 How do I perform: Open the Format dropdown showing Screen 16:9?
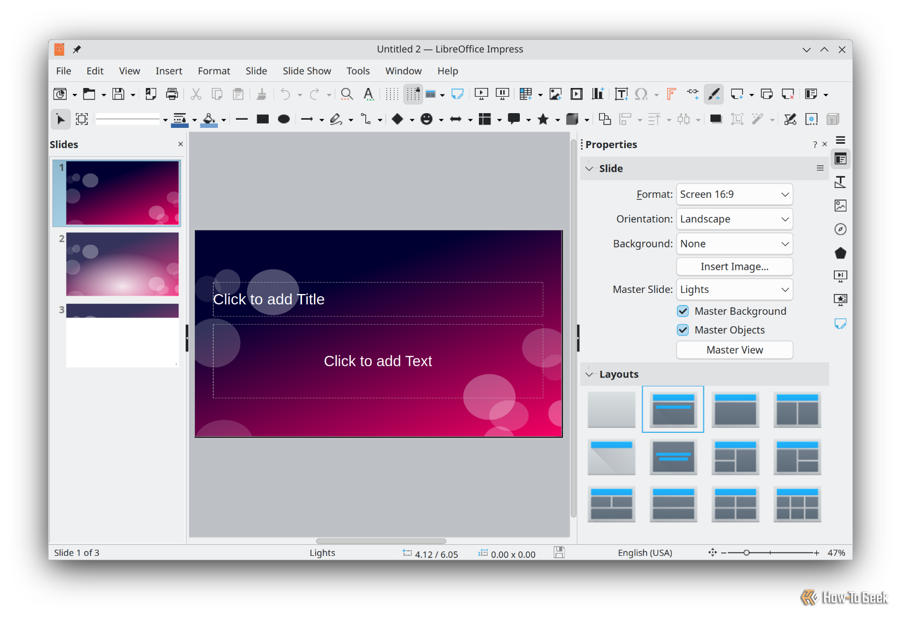click(734, 194)
